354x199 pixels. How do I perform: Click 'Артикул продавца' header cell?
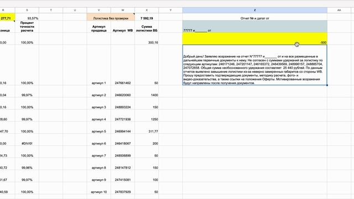coord(98,27)
